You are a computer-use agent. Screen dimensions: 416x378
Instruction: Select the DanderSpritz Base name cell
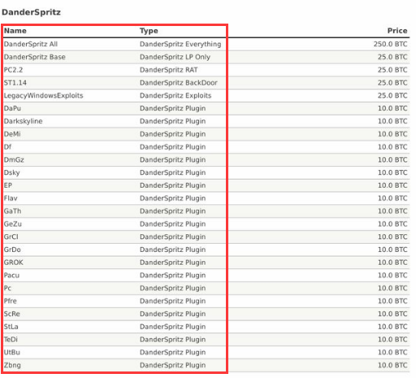click(34, 57)
